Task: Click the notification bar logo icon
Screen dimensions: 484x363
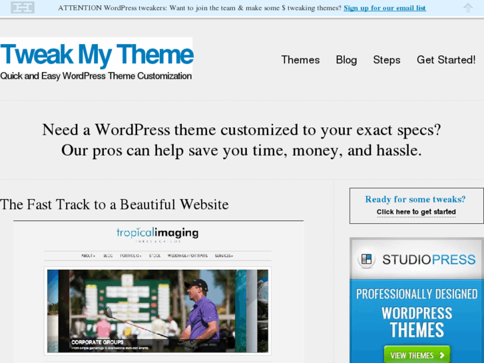Action: (22, 7)
